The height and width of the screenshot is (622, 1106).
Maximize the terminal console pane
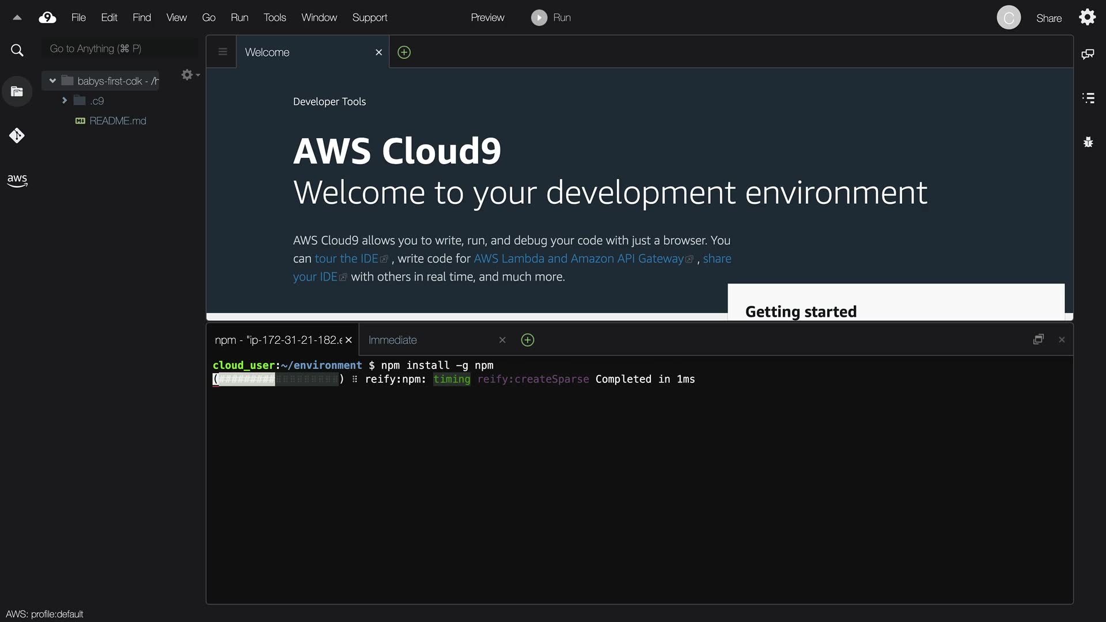[x=1038, y=340]
